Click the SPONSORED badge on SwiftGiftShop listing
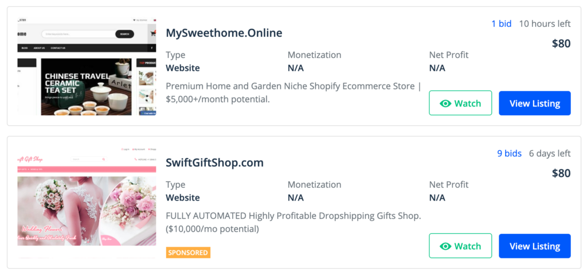The image size is (587, 275). point(188,253)
